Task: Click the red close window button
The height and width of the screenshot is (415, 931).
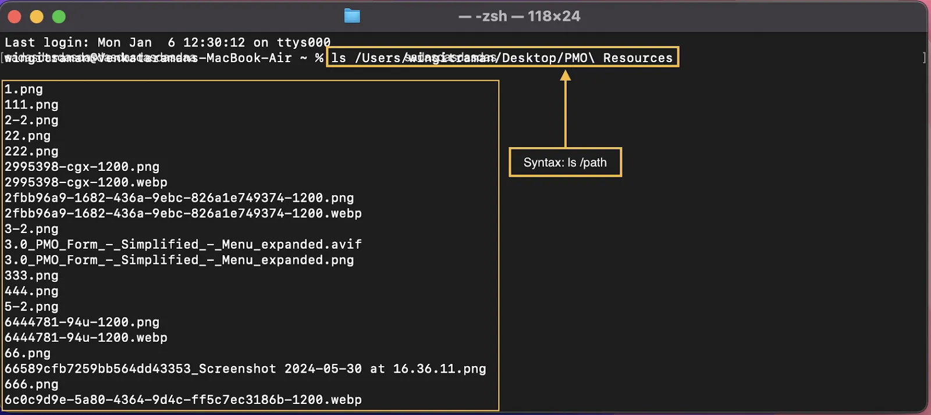Action: point(15,17)
